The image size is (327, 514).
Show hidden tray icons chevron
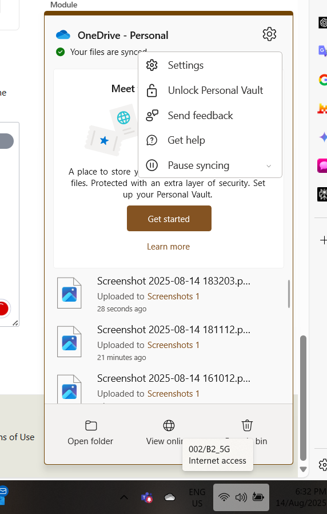coord(123,497)
